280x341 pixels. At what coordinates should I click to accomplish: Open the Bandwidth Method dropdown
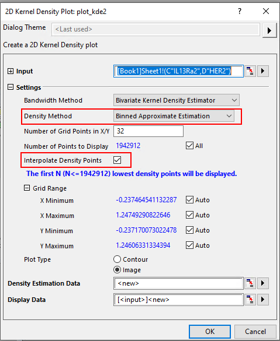point(176,100)
